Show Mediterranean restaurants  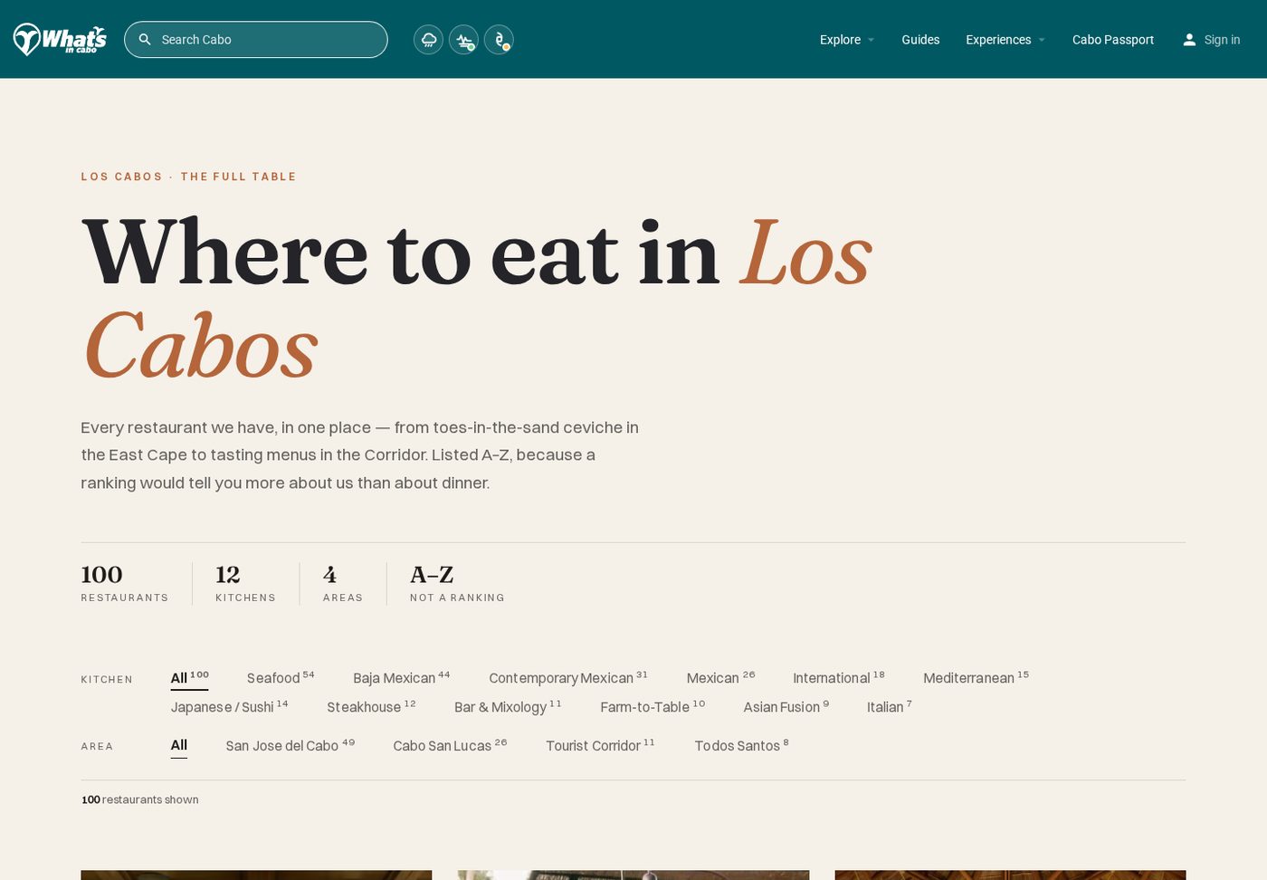tap(976, 678)
